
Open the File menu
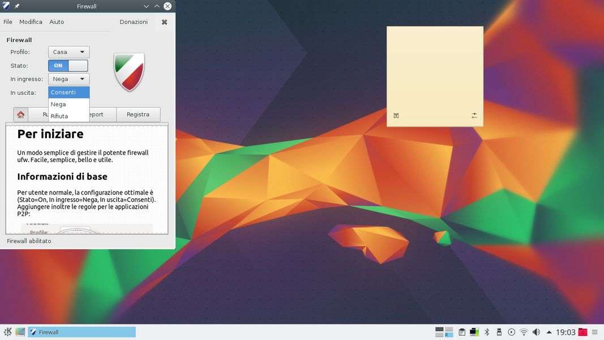point(8,22)
